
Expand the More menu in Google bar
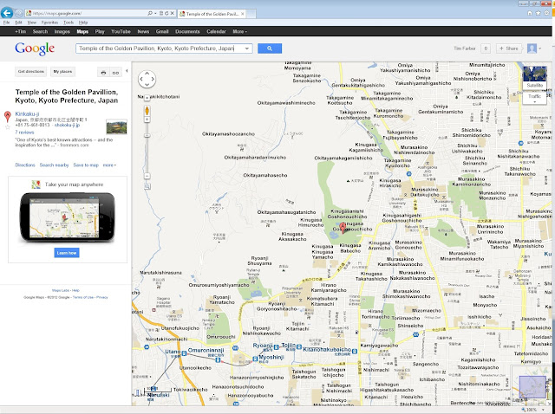click(x=239, y=31)
